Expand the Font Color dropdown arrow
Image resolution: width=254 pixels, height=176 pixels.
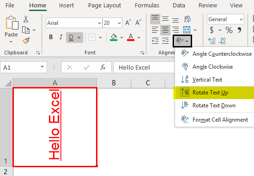pos(139,37)
